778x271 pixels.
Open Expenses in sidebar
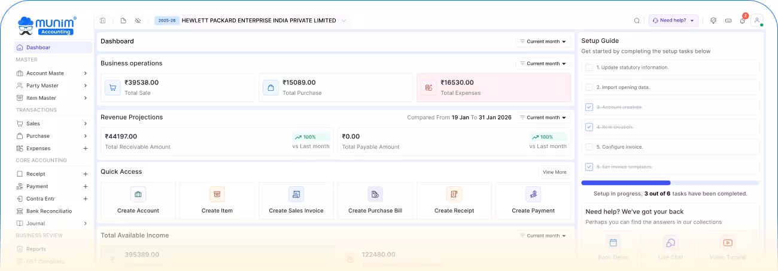pyautogui.click(x=38, y=148)
